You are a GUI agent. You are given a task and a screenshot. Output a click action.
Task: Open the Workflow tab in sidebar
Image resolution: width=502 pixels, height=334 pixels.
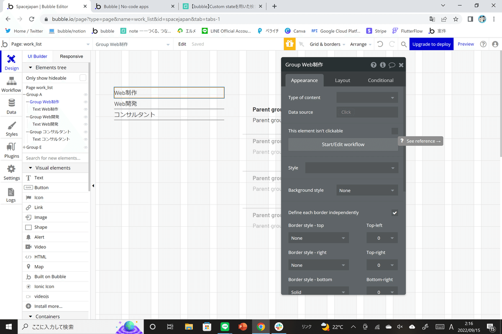(11, 85)
